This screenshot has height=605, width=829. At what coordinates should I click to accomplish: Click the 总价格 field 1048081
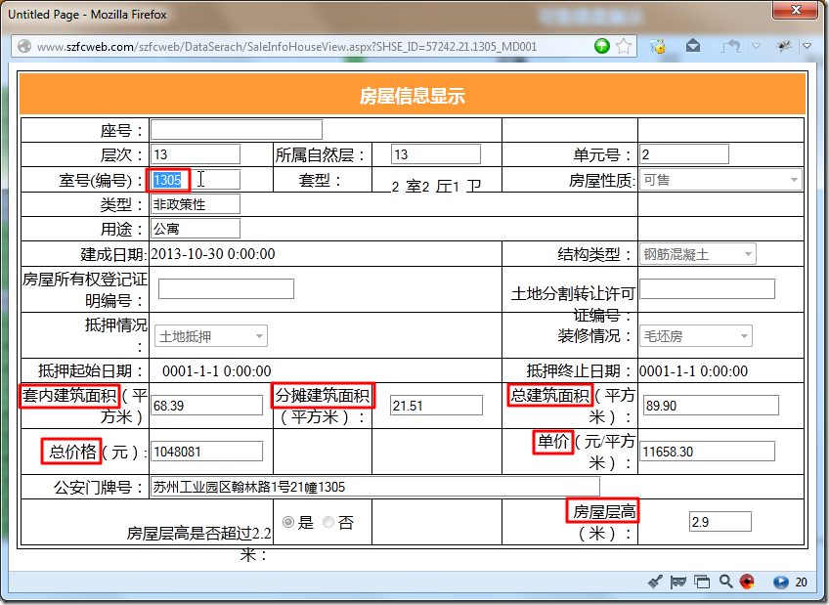(x=206, y=452)
